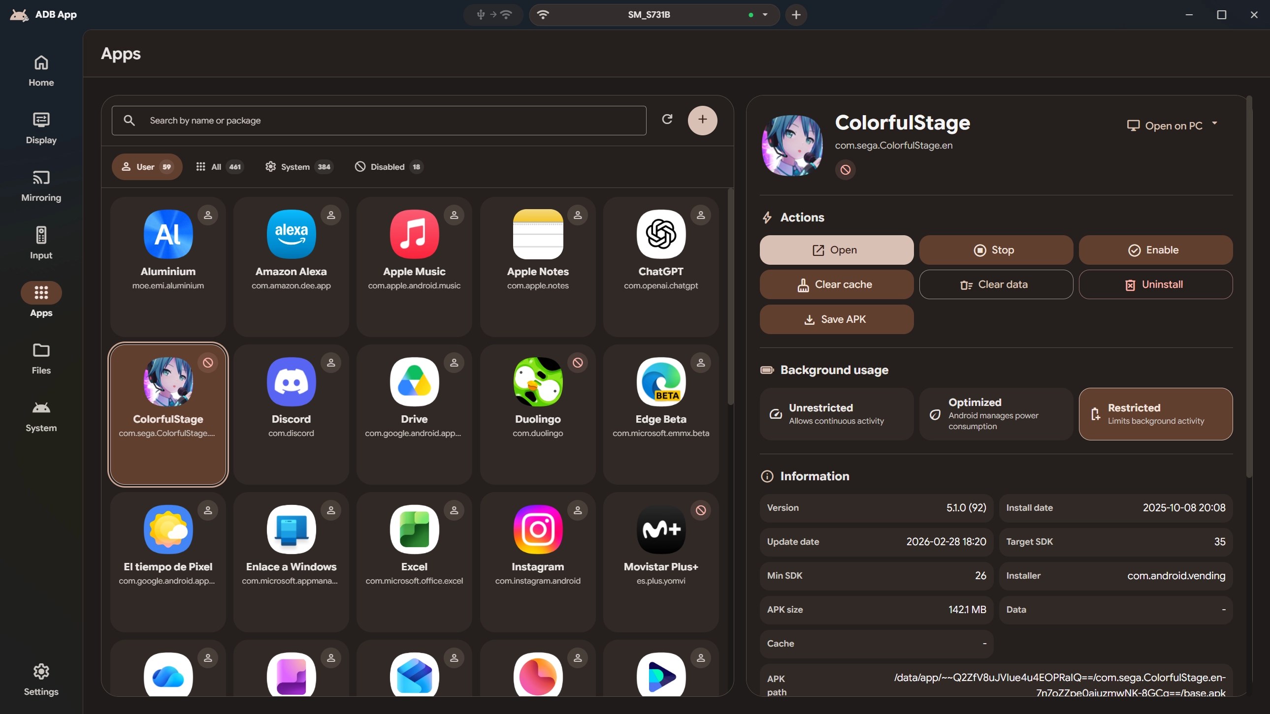Click the details panel scrollbar

pos(1249,286)
